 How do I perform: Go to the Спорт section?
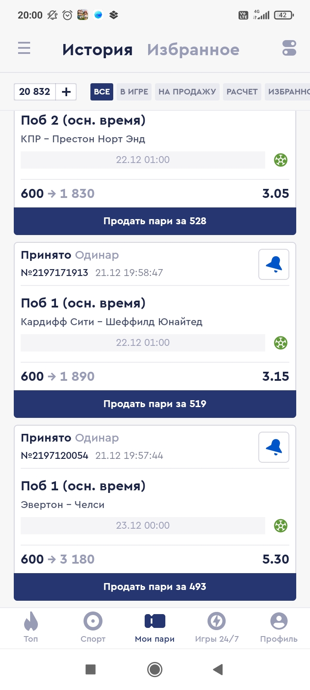pyautogui.click(x=93, y=627)
